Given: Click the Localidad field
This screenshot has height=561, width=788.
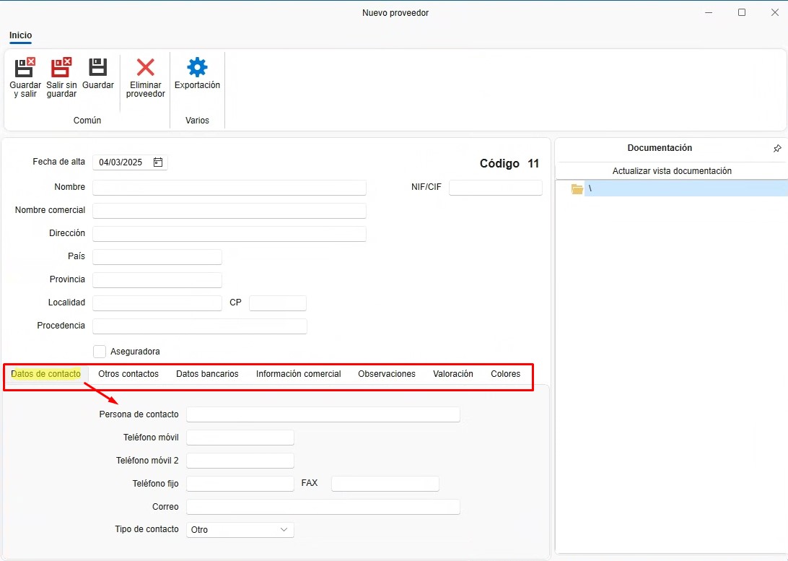Looking at the screenshot, I should tap(157, 303).
